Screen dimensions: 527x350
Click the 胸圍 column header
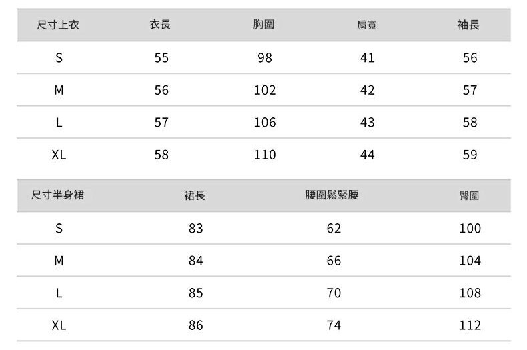264,25
